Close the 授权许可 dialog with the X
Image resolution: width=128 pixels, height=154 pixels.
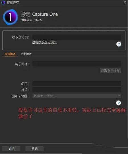click(125, 2)
